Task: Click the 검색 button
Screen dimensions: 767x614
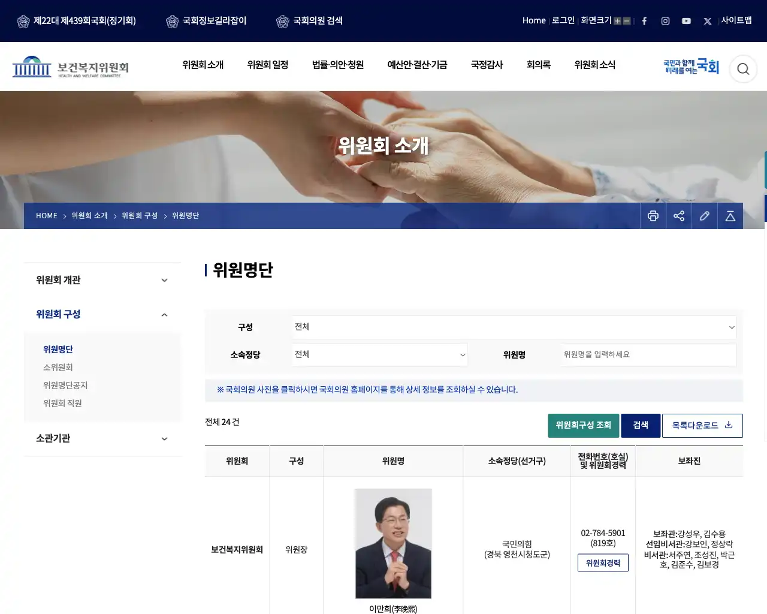Action: [x=641, y=425]
